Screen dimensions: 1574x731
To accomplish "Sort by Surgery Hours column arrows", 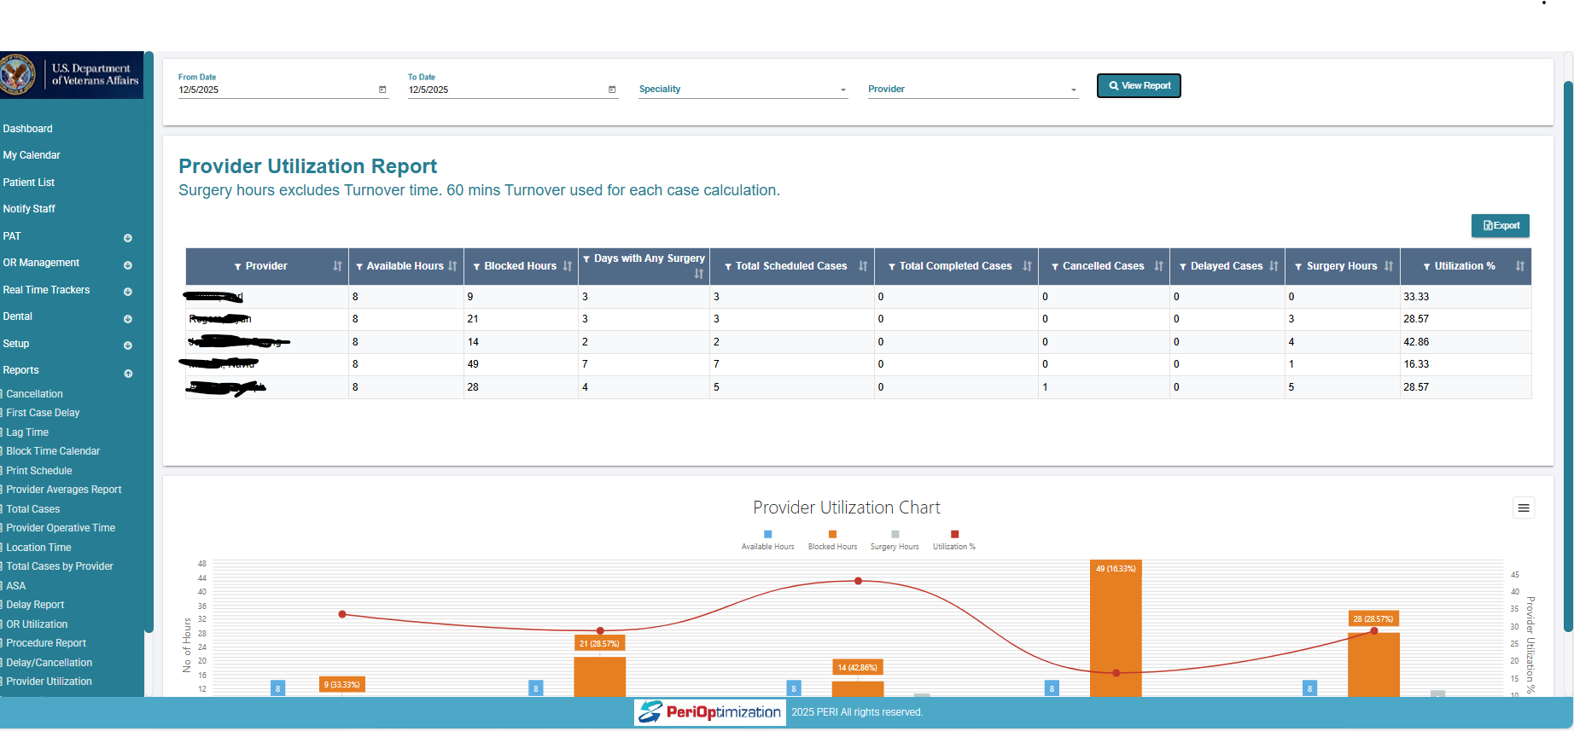I will 1389,266.
